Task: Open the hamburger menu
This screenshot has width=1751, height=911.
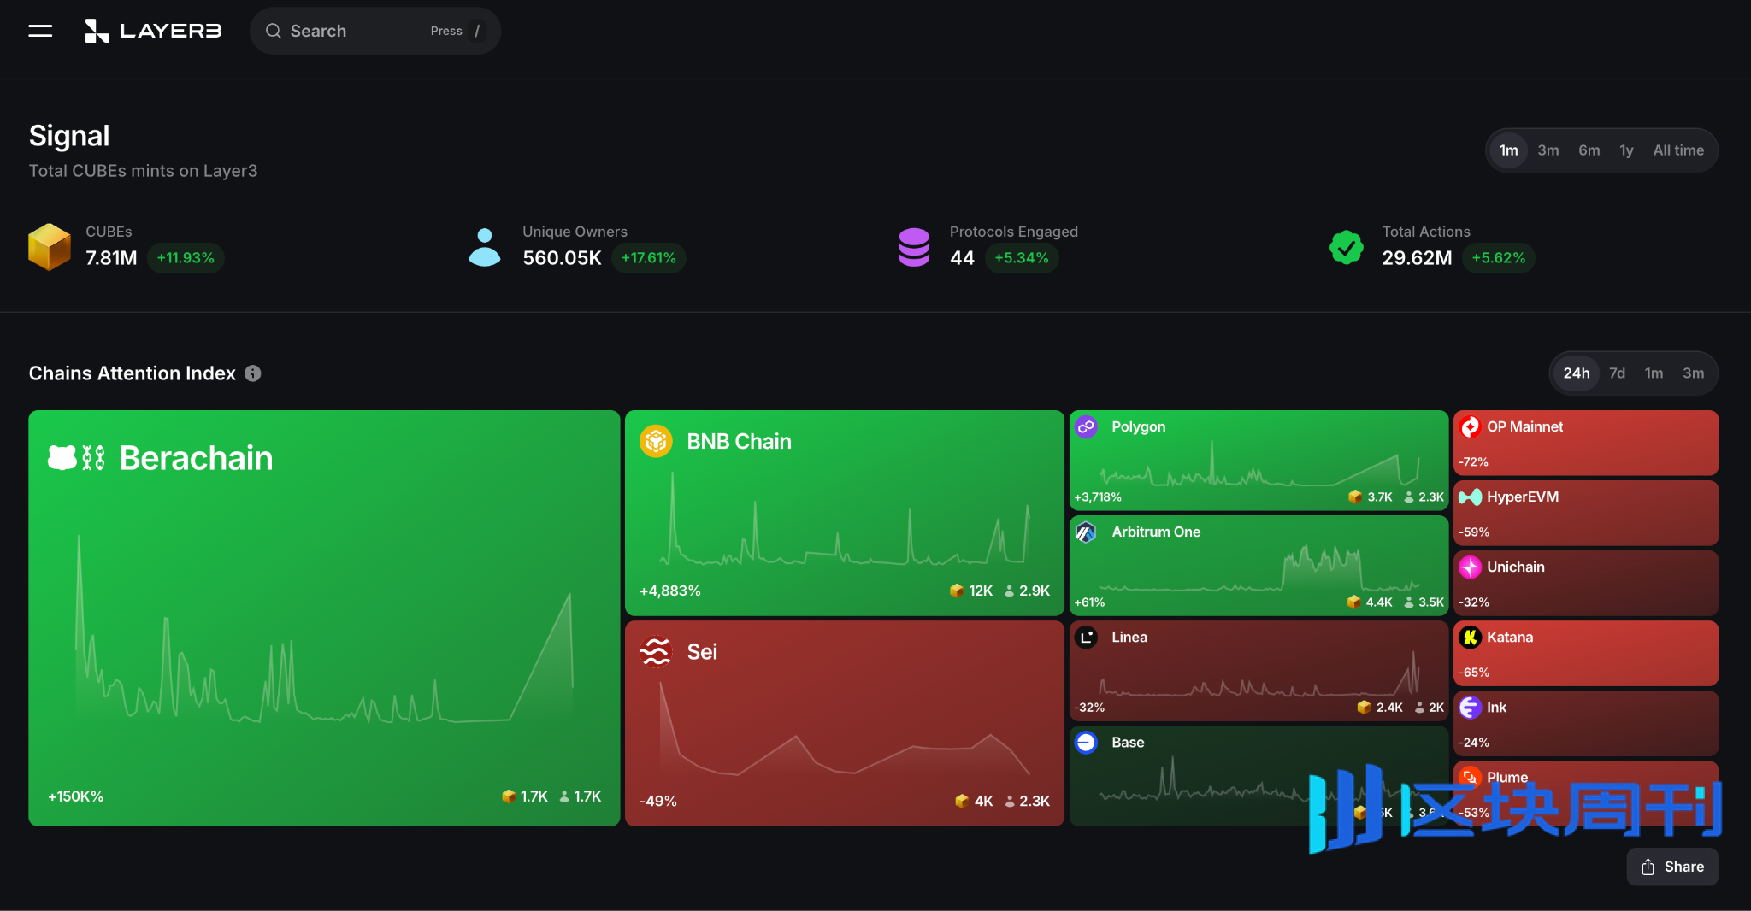Action: (x=40, y=31)
